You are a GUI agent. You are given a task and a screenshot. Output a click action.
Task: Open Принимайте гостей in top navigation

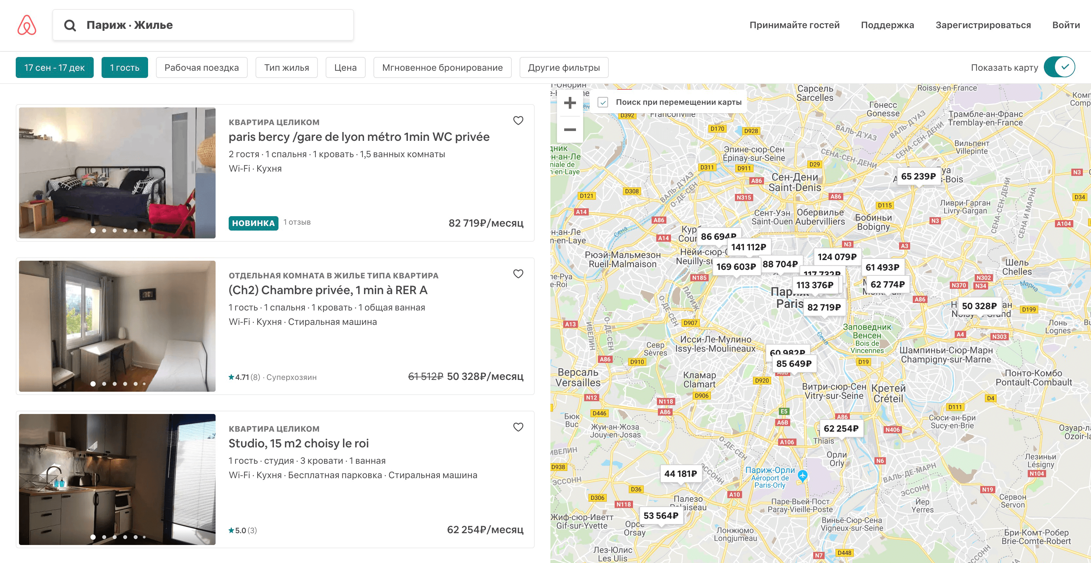794,25
